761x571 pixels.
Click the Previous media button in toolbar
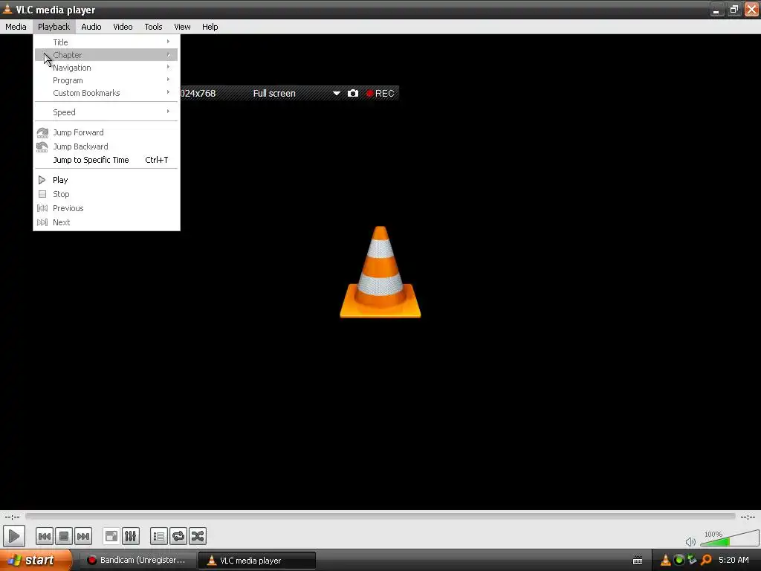point(44,537)
